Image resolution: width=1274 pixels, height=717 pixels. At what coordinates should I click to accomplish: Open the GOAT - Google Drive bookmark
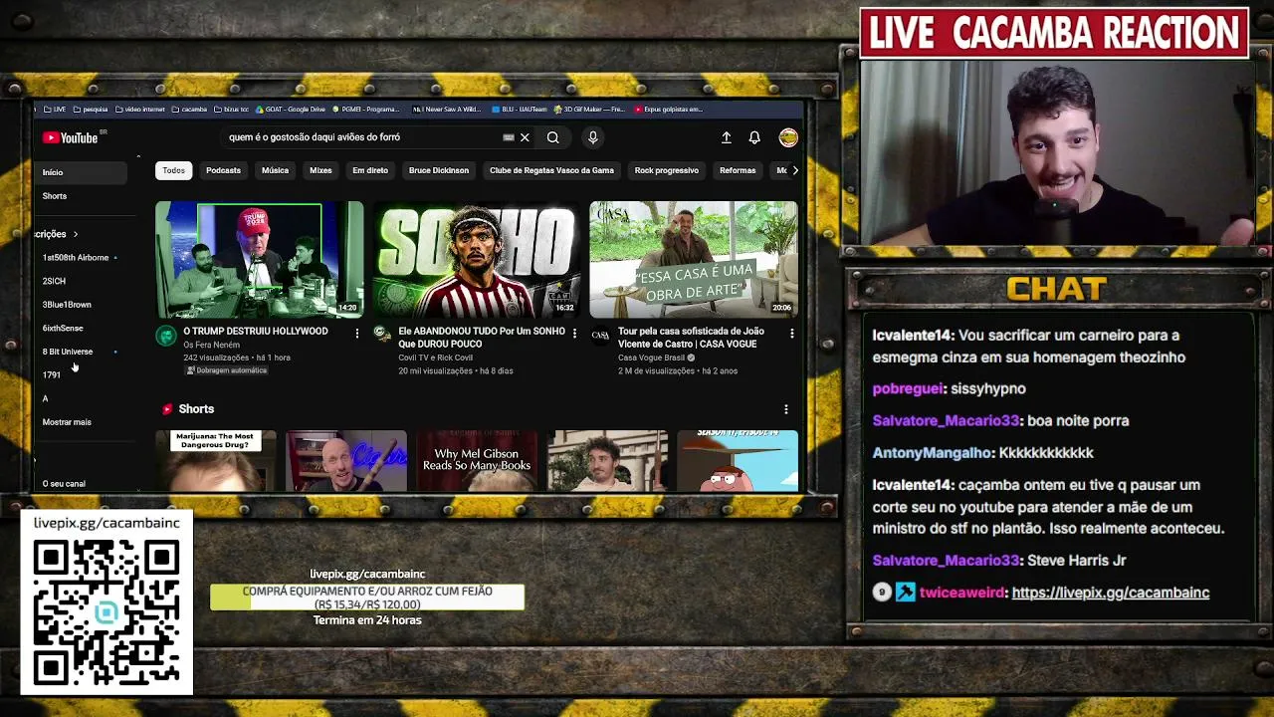point(291,110)
